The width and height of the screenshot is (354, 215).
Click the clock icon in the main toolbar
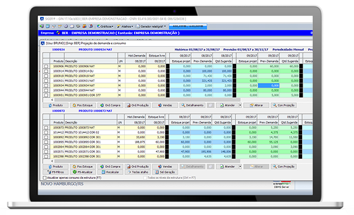pyautogui.click(x=66, y=26)
